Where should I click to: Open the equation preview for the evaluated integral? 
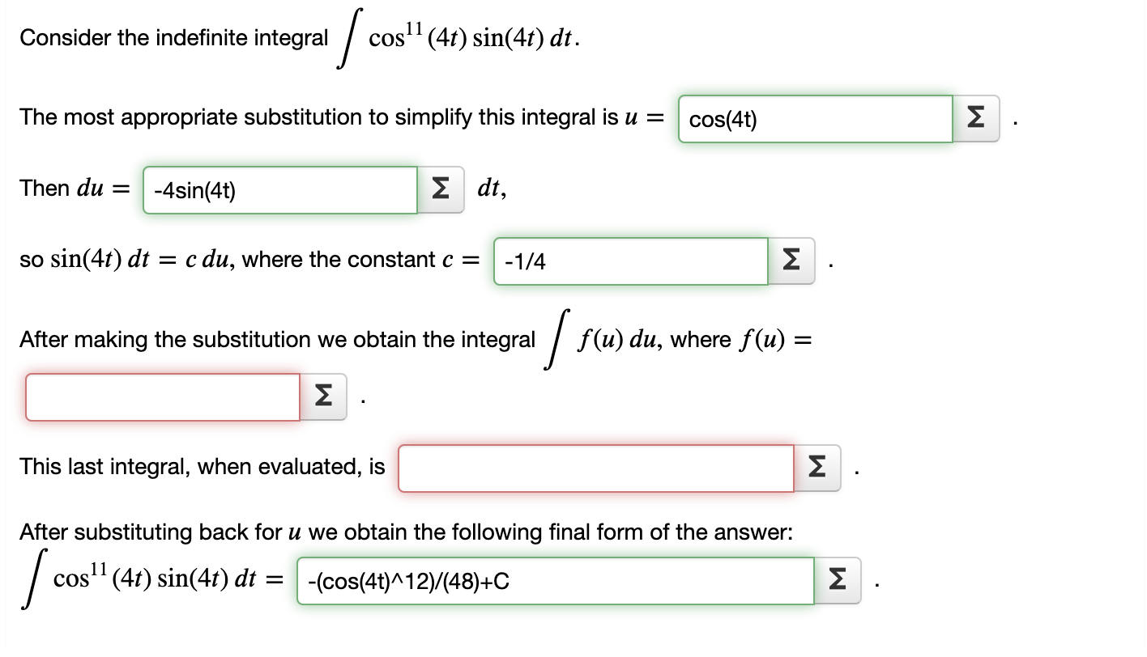pos(817,468)
